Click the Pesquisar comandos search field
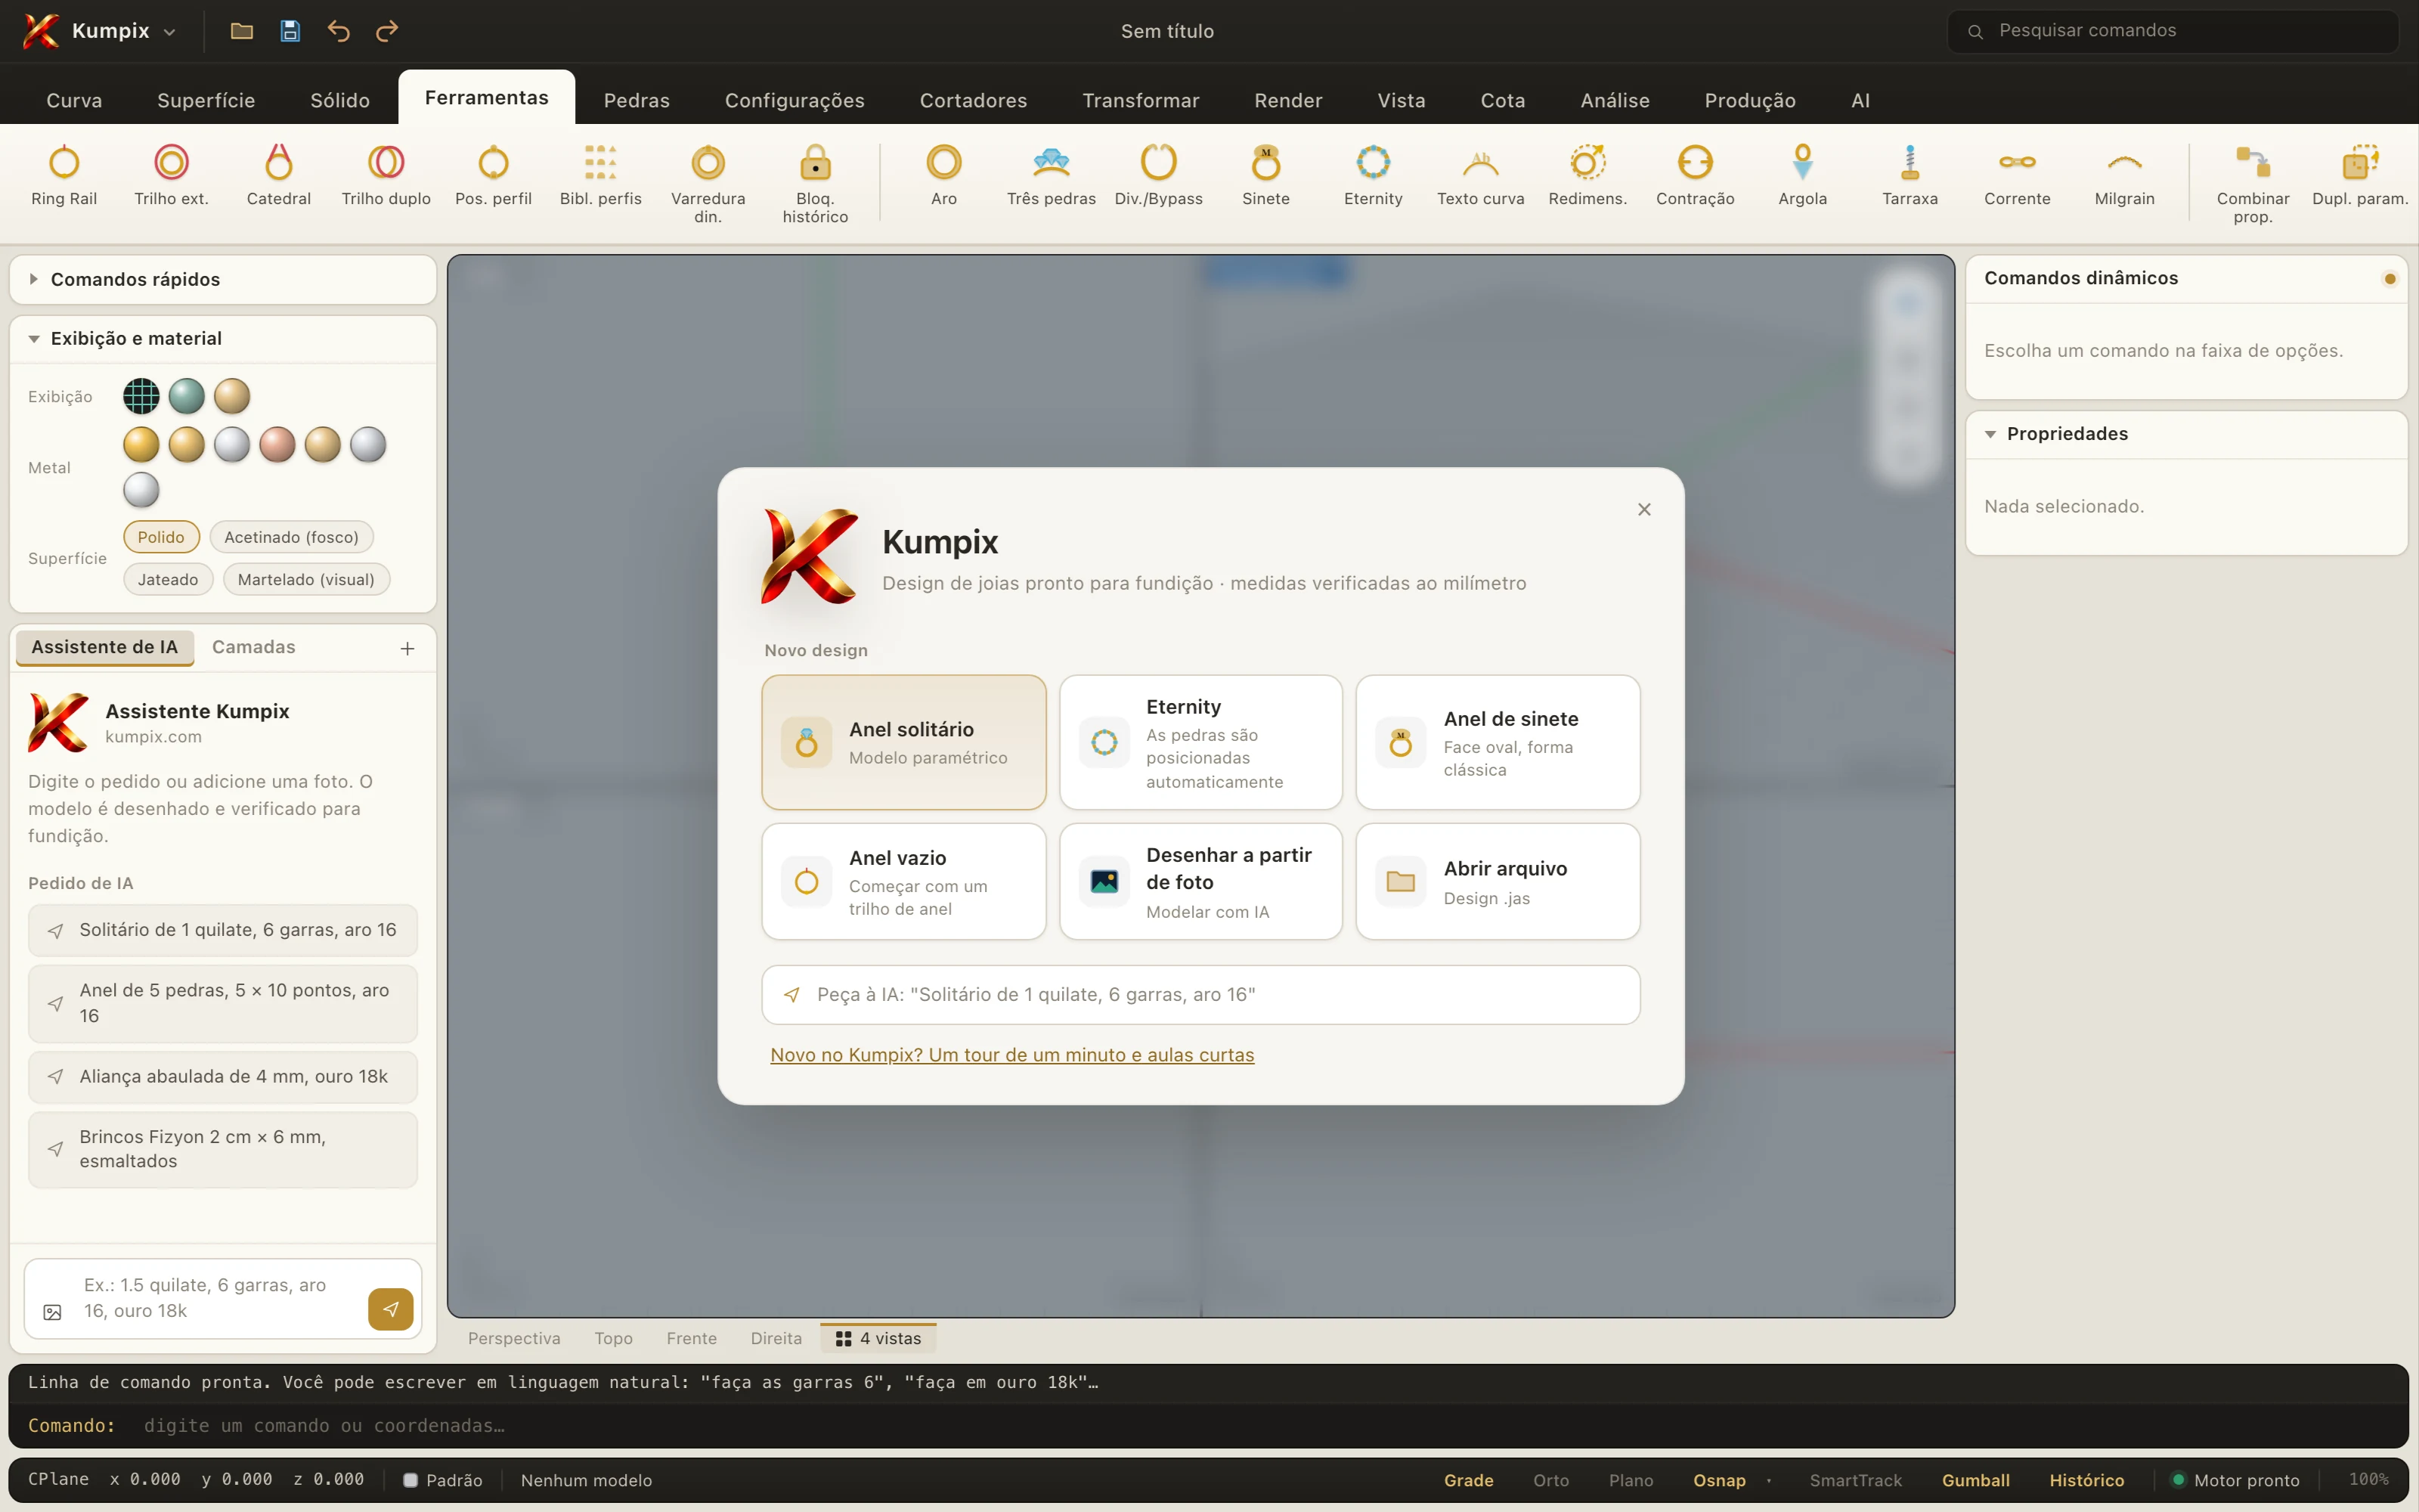The width and height of the screenshot is (2419, 1512). pos(2173,31)
